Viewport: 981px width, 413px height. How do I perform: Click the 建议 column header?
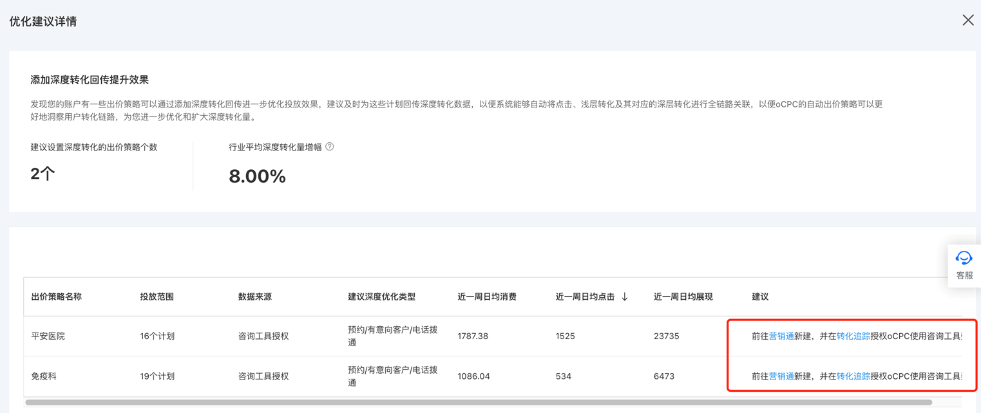760,297
